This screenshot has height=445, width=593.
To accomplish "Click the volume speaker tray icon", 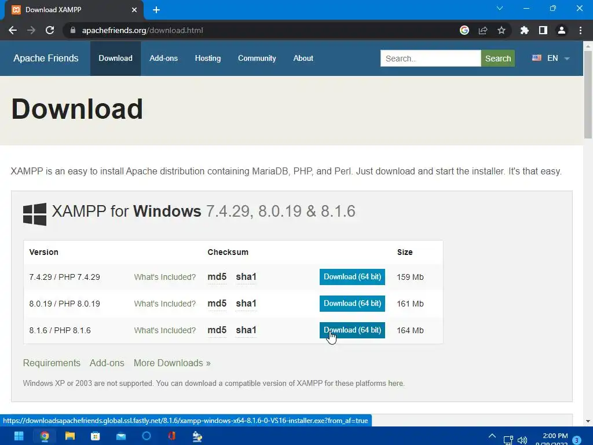I will (522, 440).
